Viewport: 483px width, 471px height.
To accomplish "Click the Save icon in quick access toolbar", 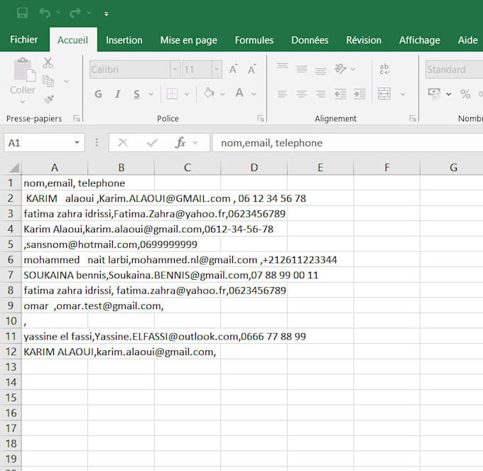I will (22, 13).
